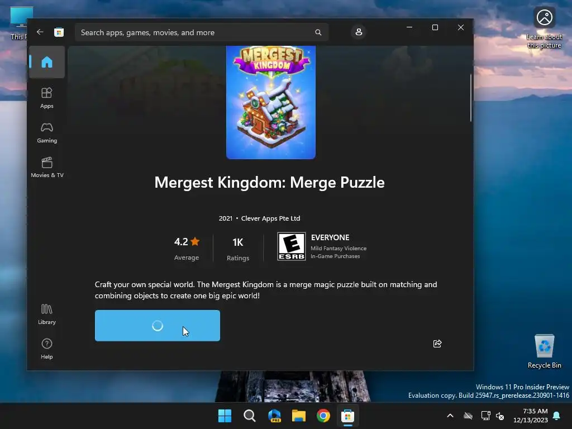
Task: Click the 2021 release year text
Action: click(x=226, y=218)
